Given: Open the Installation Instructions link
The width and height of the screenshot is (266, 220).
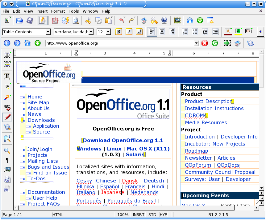Looking at the screenshot, I should [214, 108].
